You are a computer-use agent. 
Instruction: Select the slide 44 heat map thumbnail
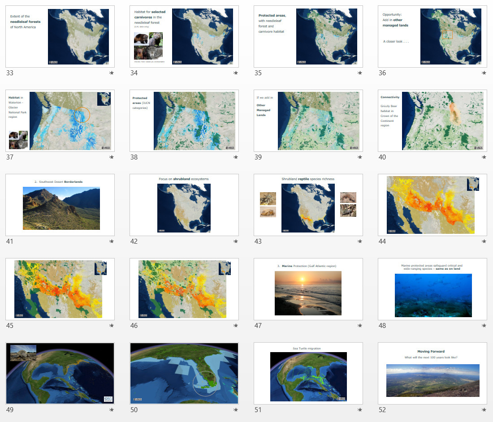click(x=432, y=205)
